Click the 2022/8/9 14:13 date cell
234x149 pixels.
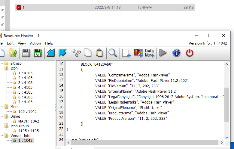point(108,8)
